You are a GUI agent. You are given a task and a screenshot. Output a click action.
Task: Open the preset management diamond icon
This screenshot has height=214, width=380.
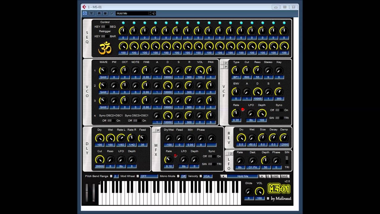pos(154,13)
